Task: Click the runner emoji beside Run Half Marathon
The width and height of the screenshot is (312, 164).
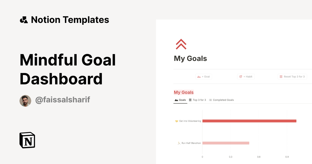Action: point(179,143)
